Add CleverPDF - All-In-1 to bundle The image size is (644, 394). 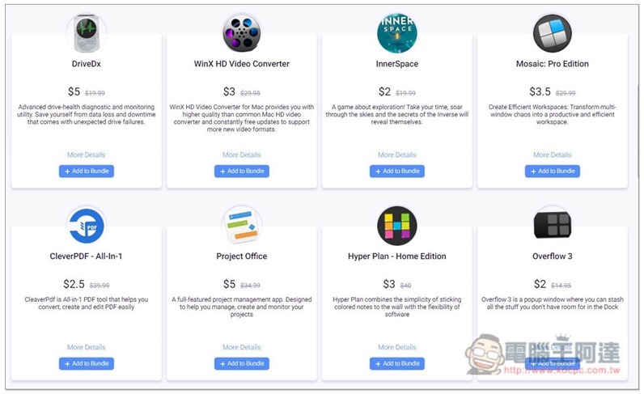pyautogui.click(x=87, y=363)
